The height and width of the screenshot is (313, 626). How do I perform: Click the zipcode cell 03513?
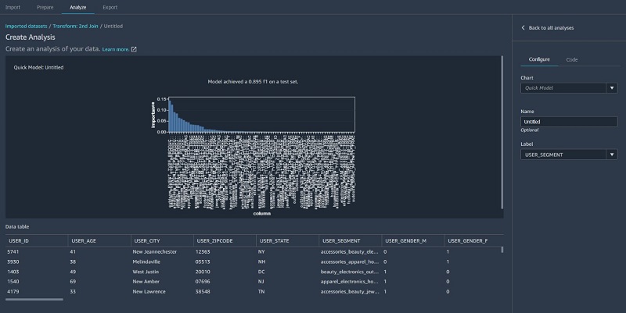203,261
